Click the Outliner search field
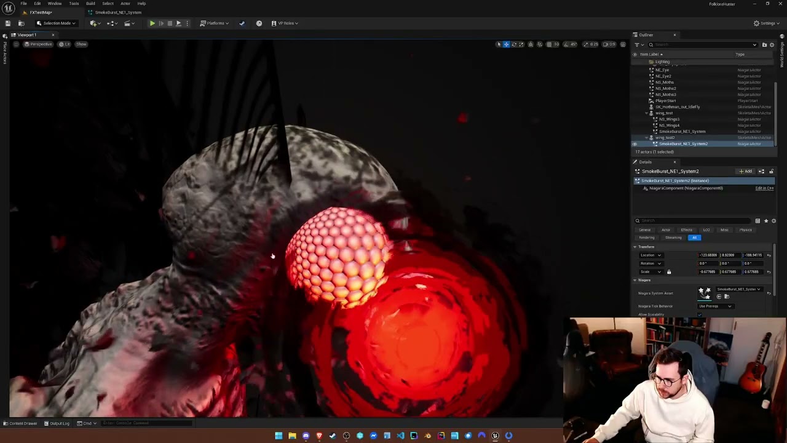This screenshot has width=787, height=443. [x=702, y=45]
